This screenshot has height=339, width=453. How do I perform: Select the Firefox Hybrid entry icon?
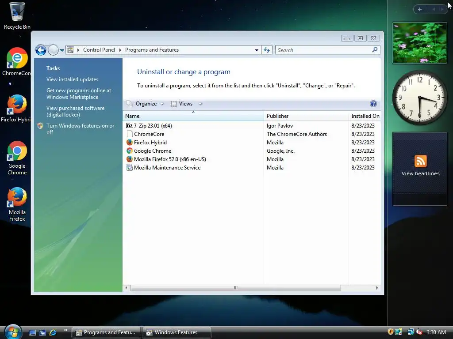click(130, 143)
